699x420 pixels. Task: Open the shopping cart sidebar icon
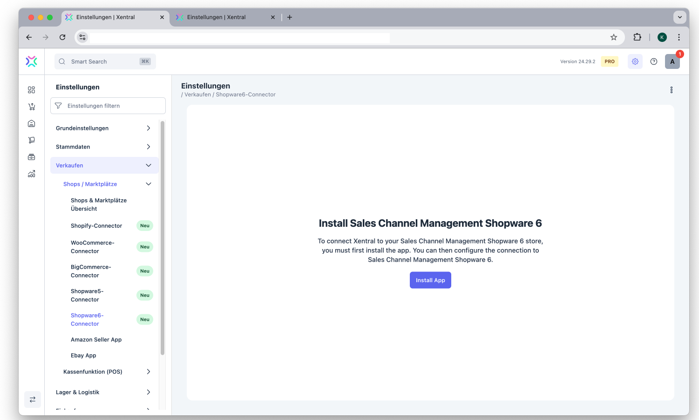pos(31,107)
